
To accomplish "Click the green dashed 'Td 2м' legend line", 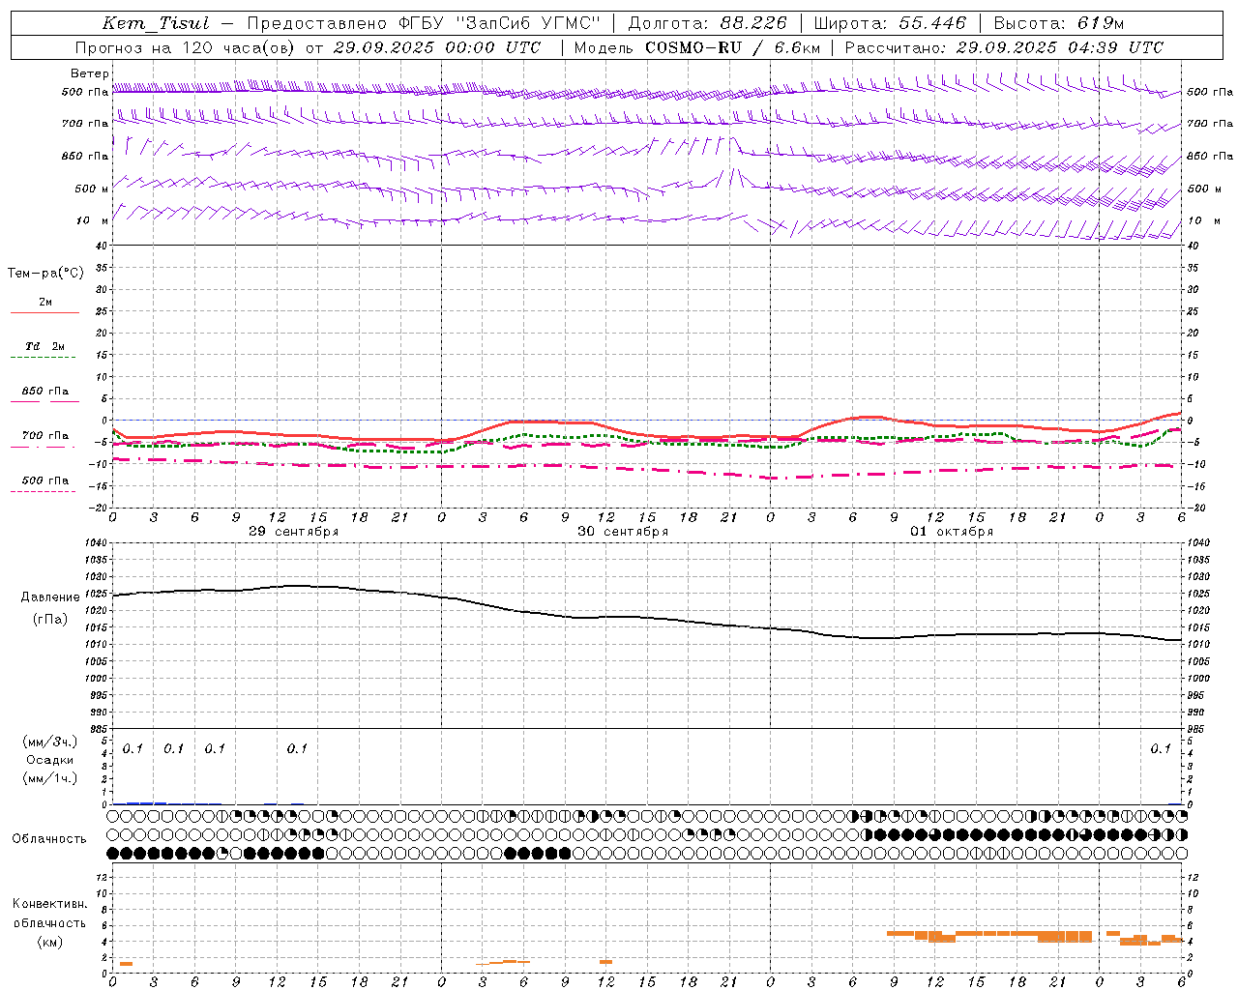I will [x=44, y=357].
